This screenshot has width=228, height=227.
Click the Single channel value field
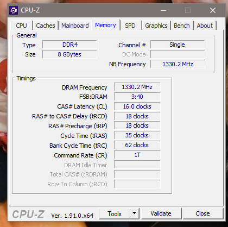pyautogui.click(x=178, y=45)
